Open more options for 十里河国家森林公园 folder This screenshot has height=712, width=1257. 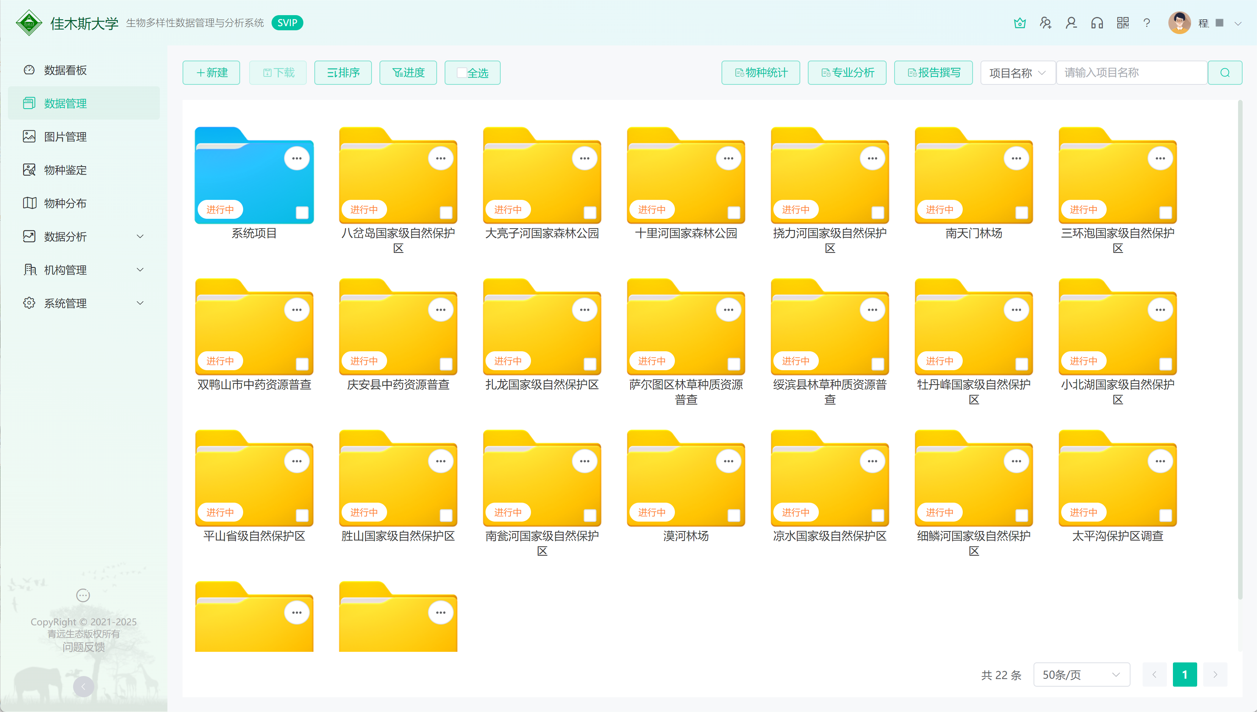tap(729, 159)
